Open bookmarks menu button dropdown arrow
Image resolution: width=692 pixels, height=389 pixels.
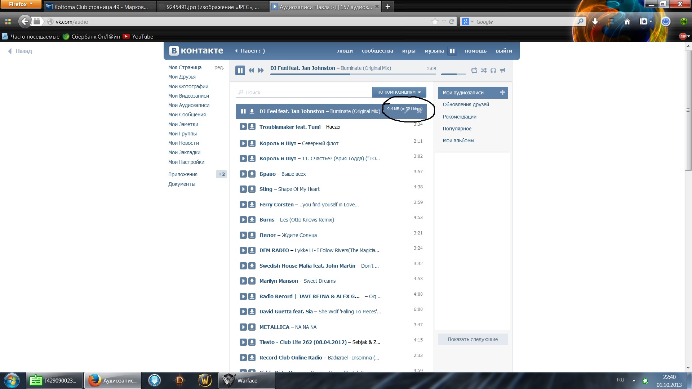pos(651,22)
